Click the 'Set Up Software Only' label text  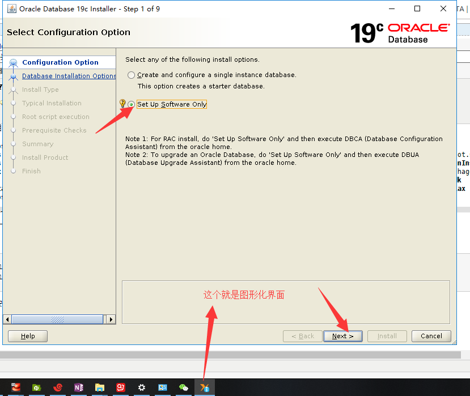pos(172,104)
